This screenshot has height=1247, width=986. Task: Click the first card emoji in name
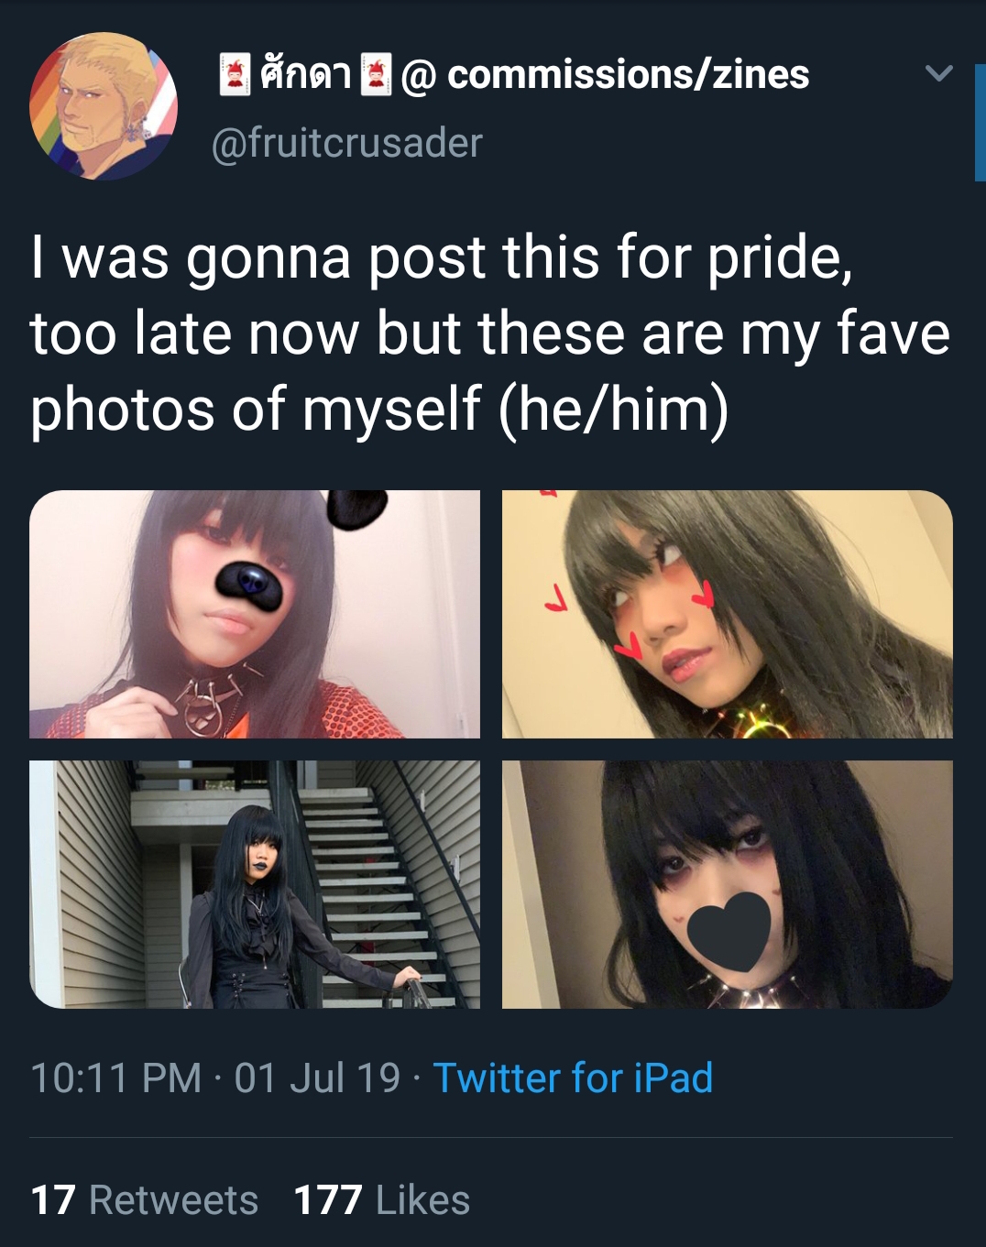pos(235,74)
